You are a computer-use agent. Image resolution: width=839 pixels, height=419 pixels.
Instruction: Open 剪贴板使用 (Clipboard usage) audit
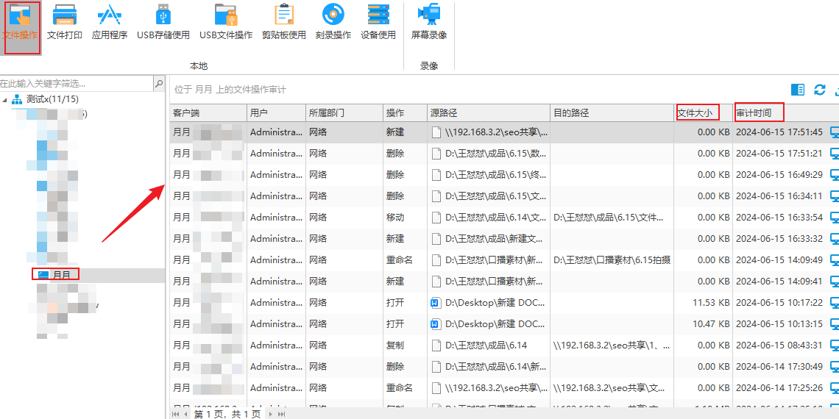pos(283,21)
